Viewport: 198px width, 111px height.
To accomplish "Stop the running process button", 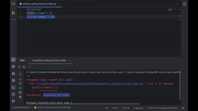I will point(24,67).
